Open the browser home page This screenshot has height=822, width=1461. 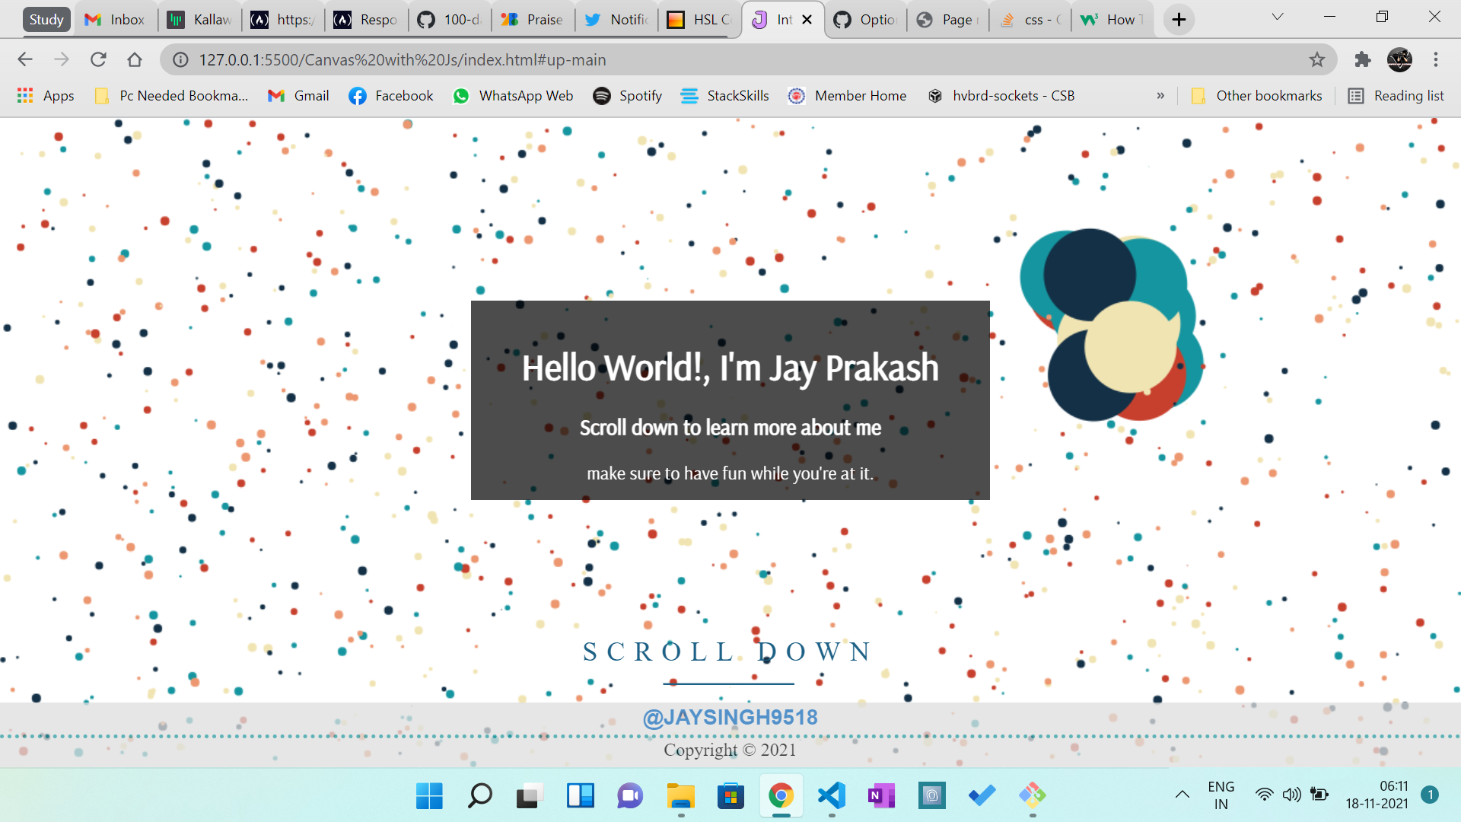click(x=135, y=59)
